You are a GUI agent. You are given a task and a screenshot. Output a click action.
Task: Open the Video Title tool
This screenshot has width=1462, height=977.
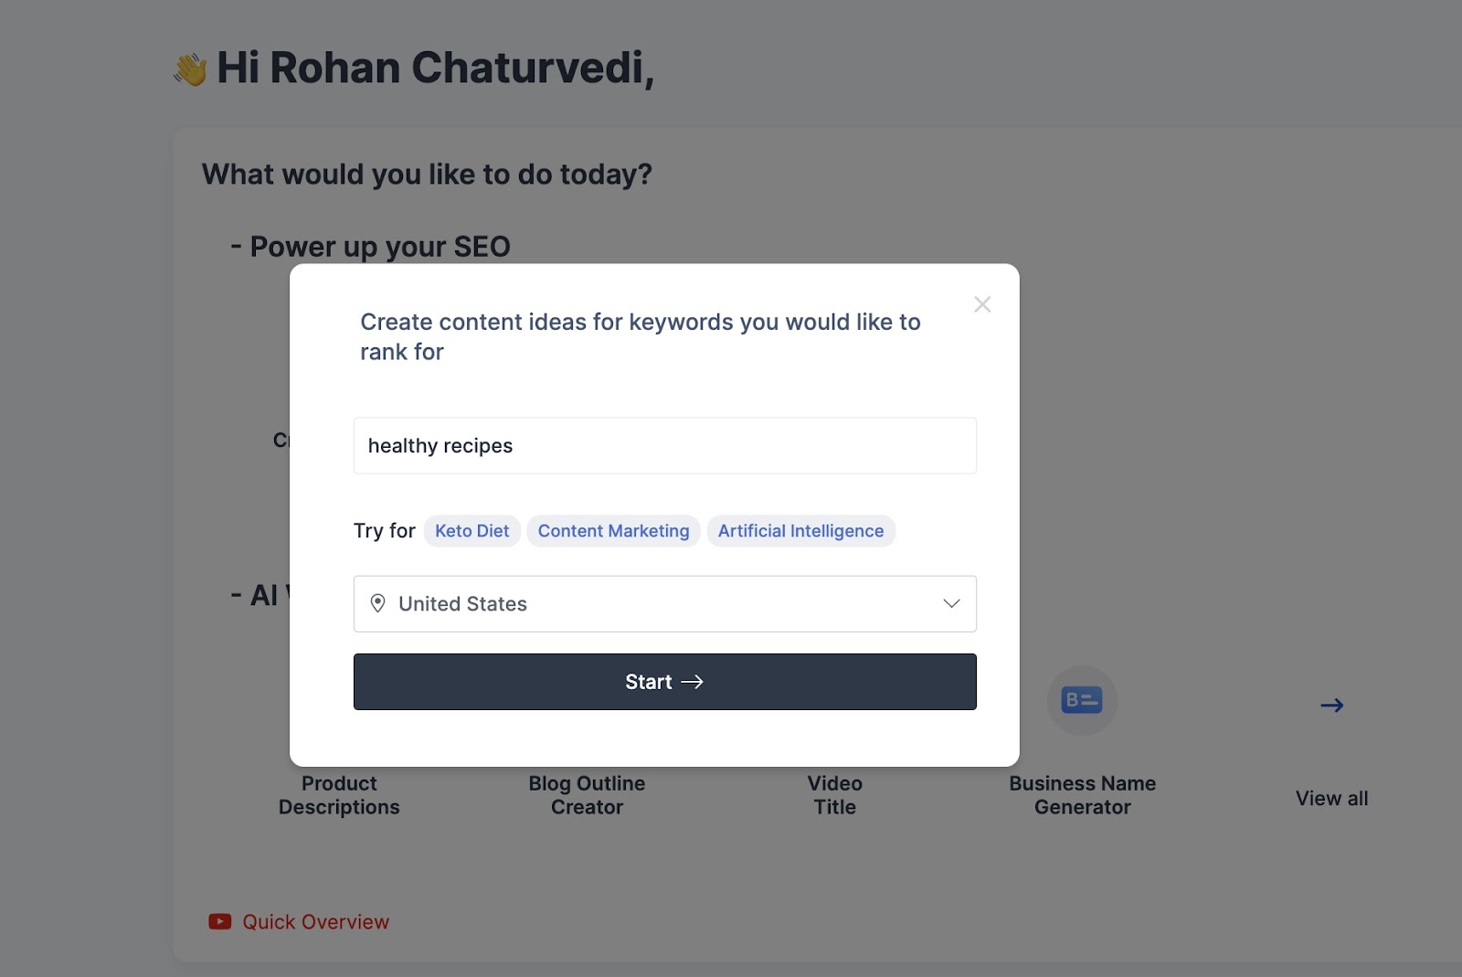pos(834,795)
